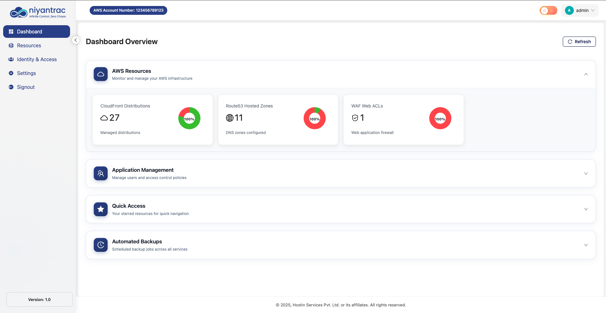The height and width of the screenshot is (313, 606).
Task: Click the niyantrac logo
Action: coord(38,12)
